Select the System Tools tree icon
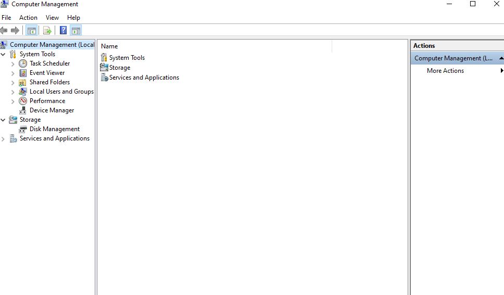Viewport: 504px width, 295px height. point(13,54)
